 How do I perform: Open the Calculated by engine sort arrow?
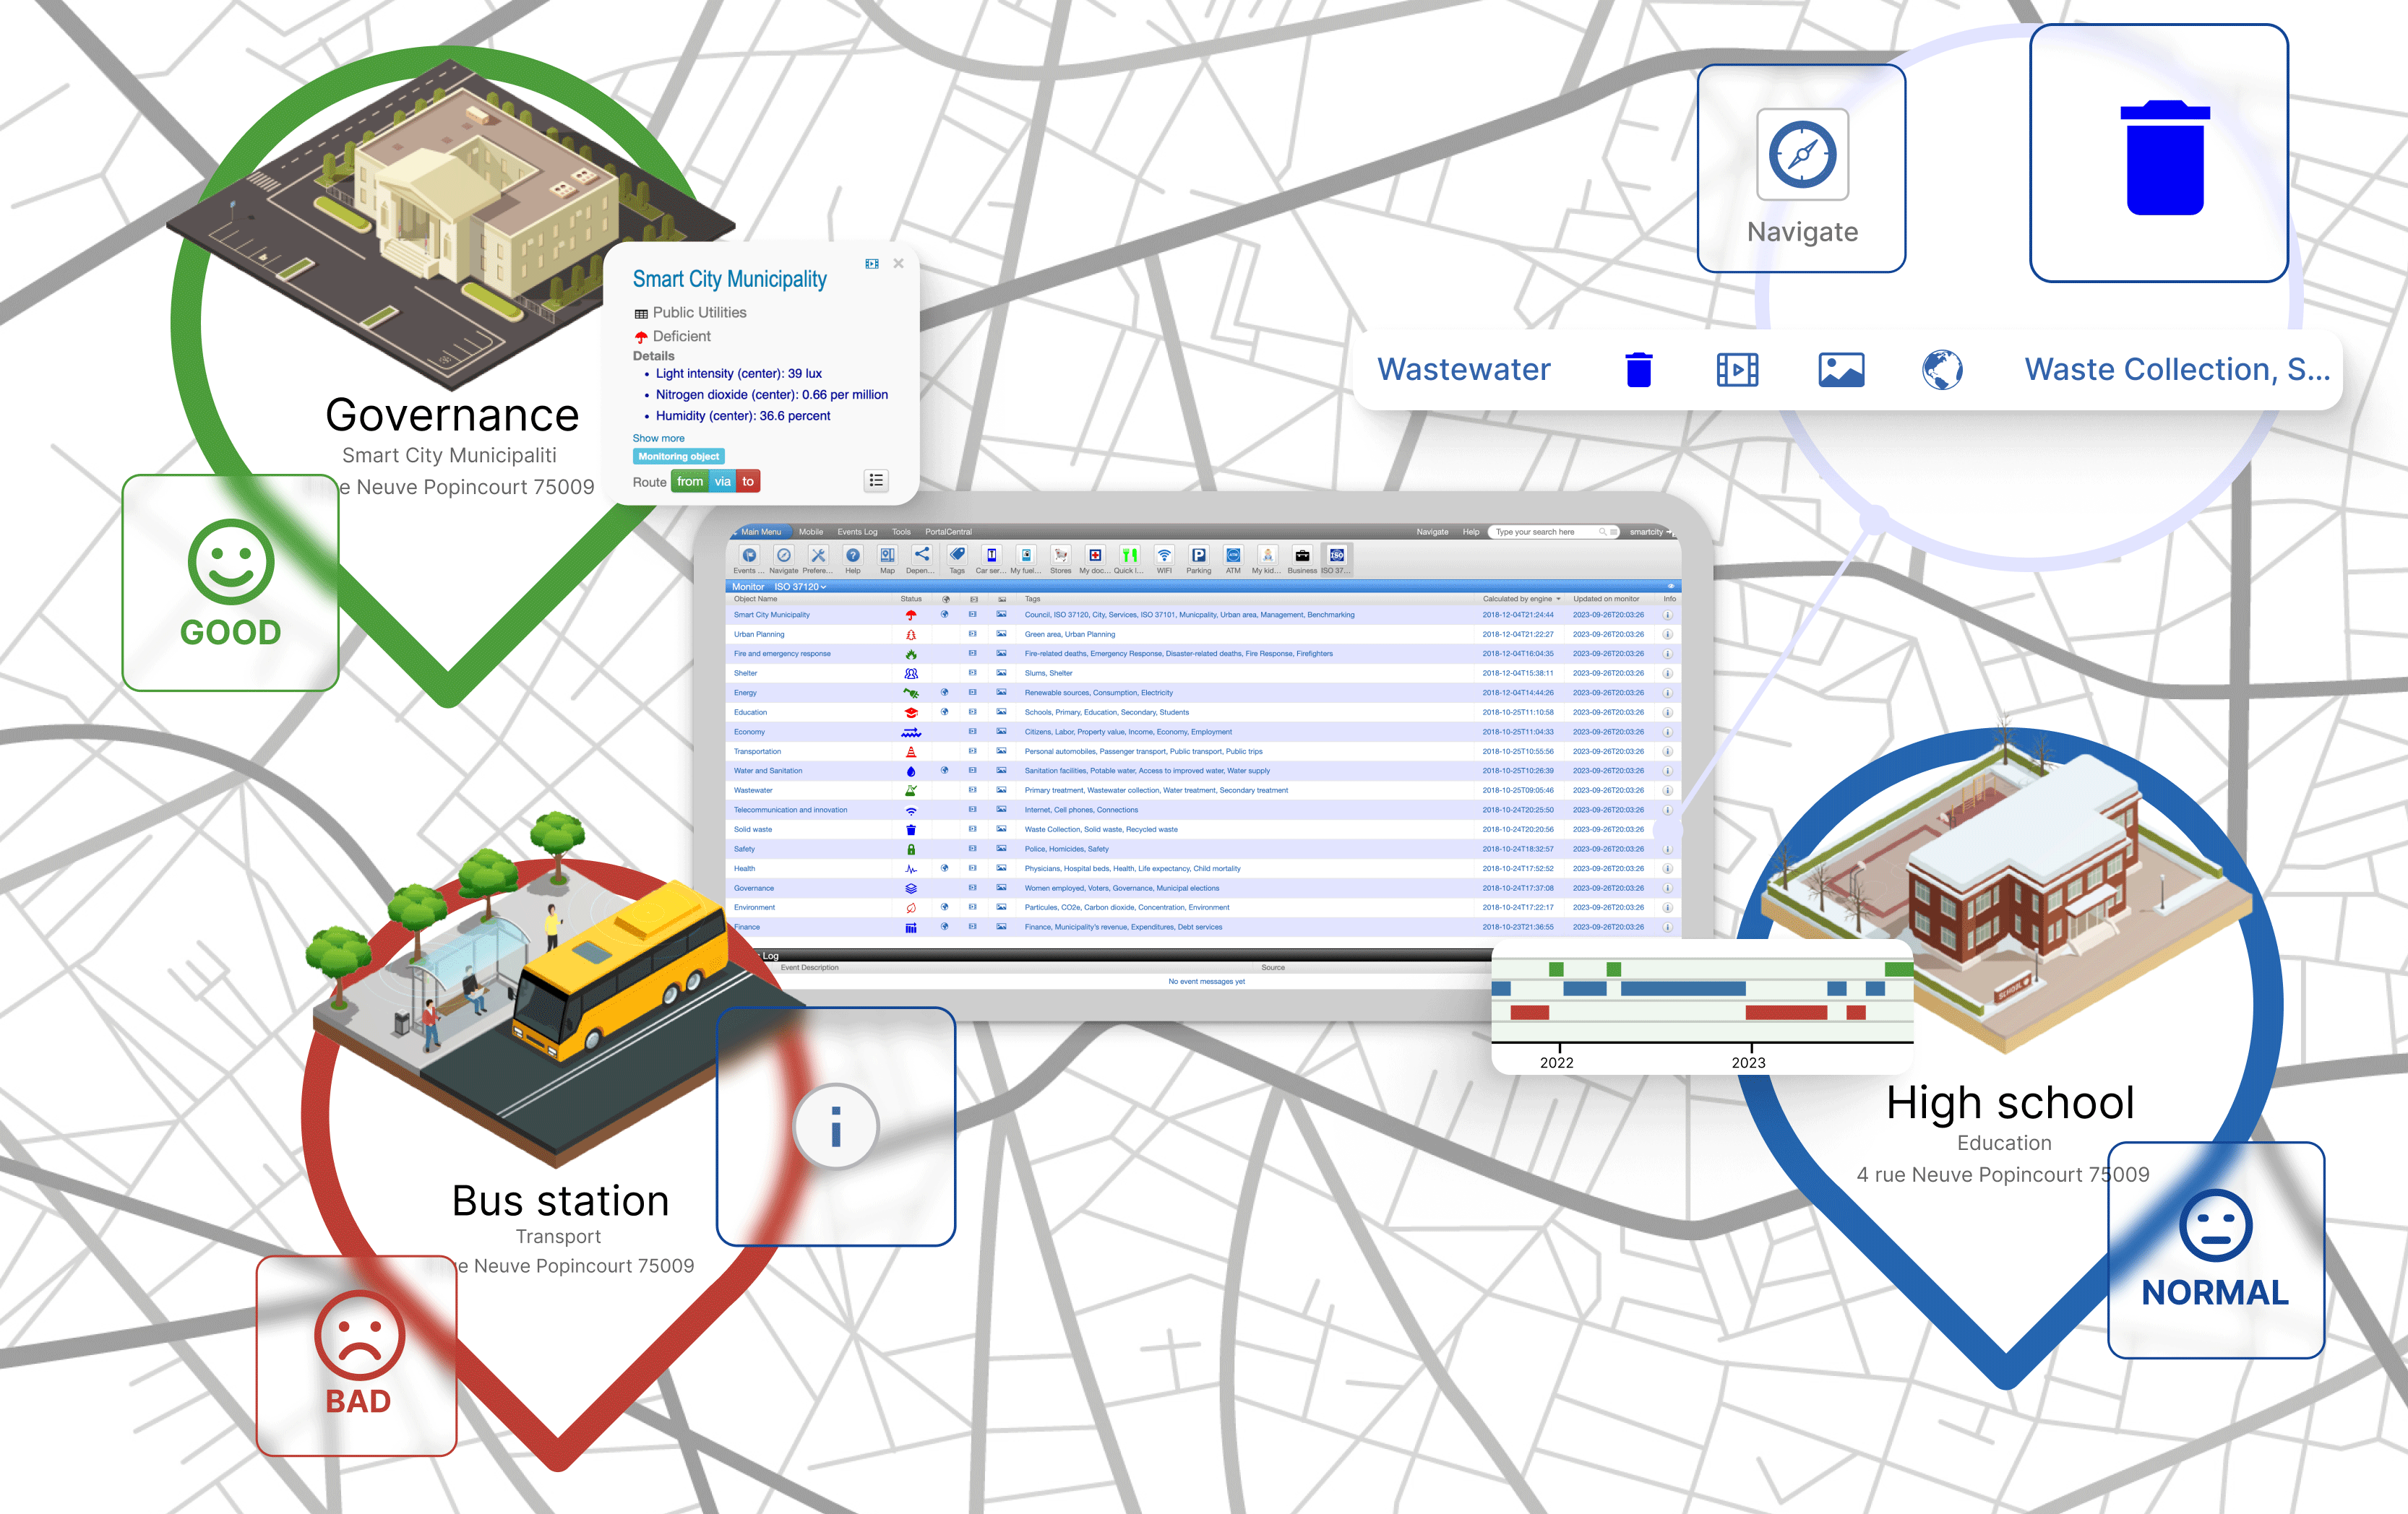(x=1558, y=600)
